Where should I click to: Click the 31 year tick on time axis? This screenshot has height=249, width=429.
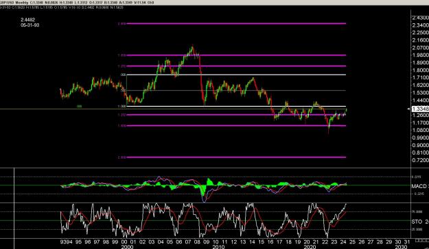407,242
